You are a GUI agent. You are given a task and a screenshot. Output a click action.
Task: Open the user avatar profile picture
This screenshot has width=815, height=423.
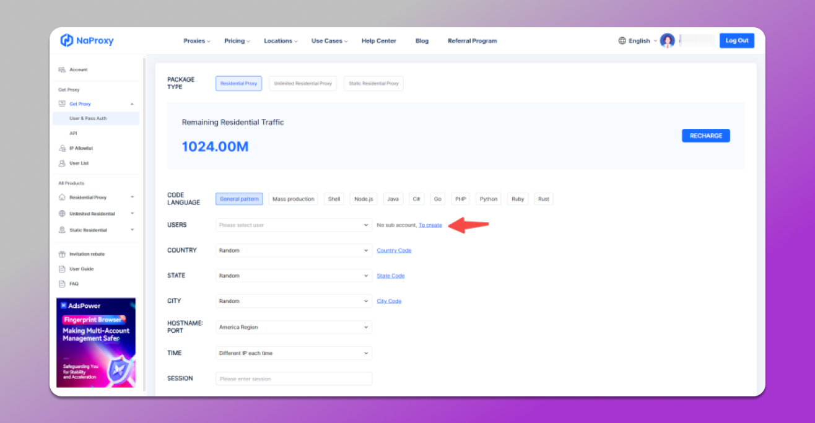coord(667,41)
